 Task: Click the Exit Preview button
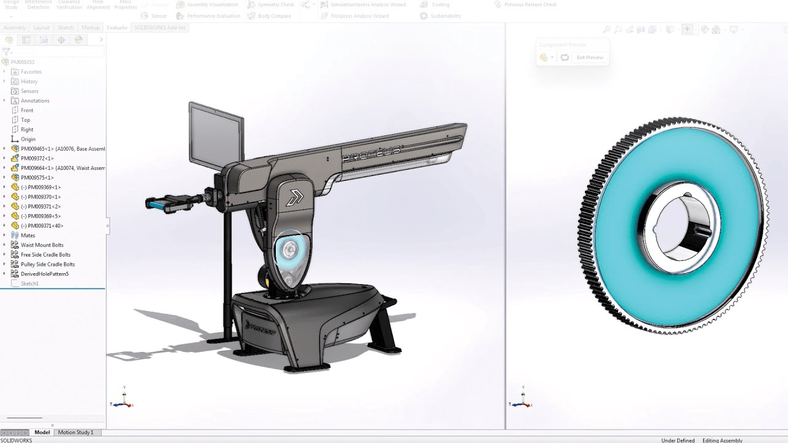589,57
